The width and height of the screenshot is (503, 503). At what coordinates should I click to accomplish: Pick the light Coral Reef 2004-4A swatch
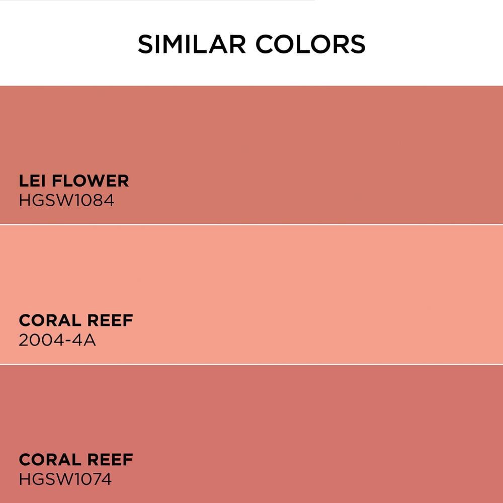pos(251,294)
